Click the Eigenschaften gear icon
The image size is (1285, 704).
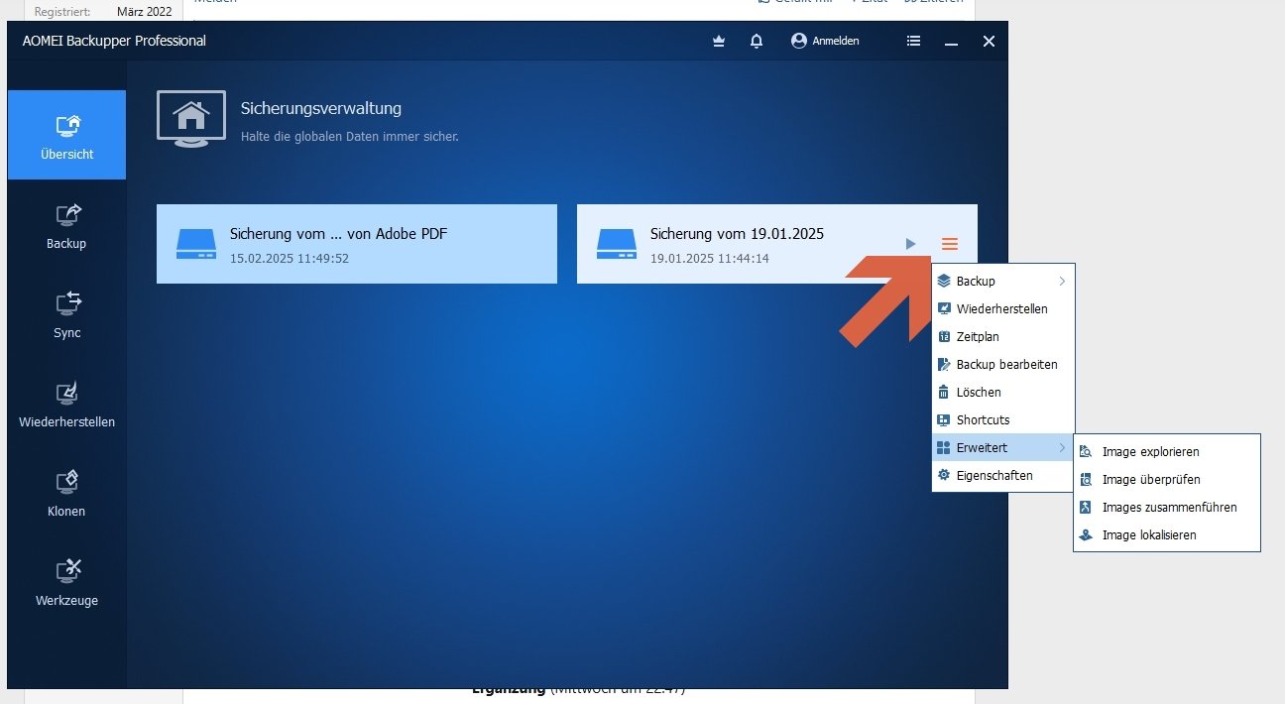(944, 476)
